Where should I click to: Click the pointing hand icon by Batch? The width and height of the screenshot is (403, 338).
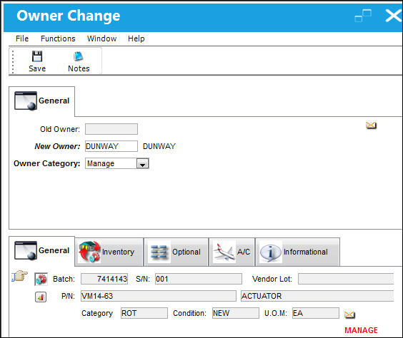[20, 276]
